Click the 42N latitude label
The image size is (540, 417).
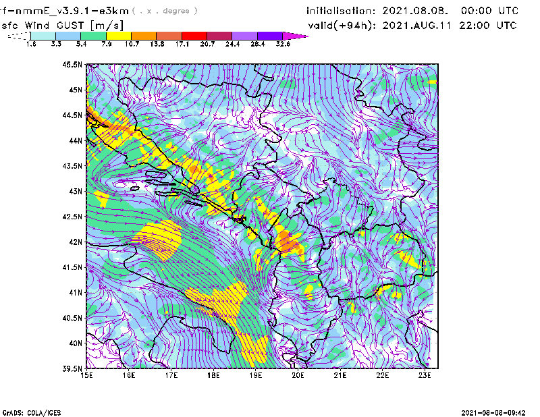76,242
